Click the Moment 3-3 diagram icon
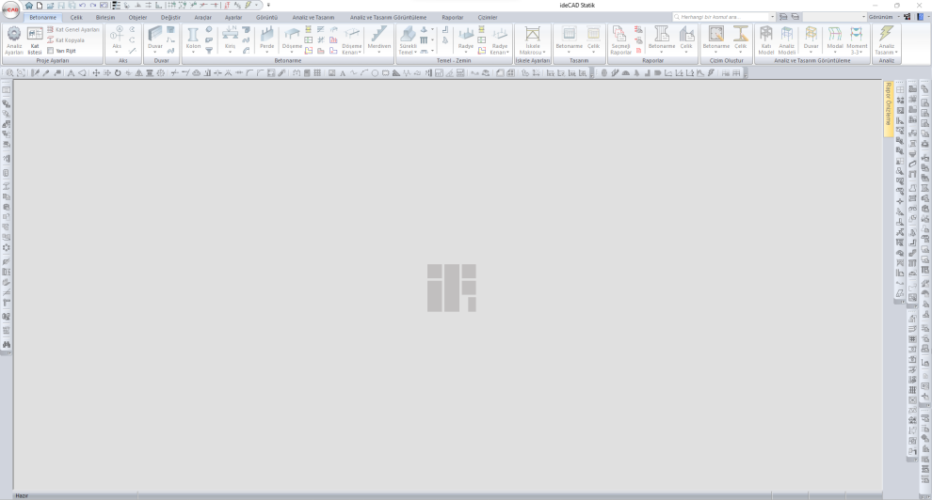Screen dimensions: 932x500 pos(857,33)
